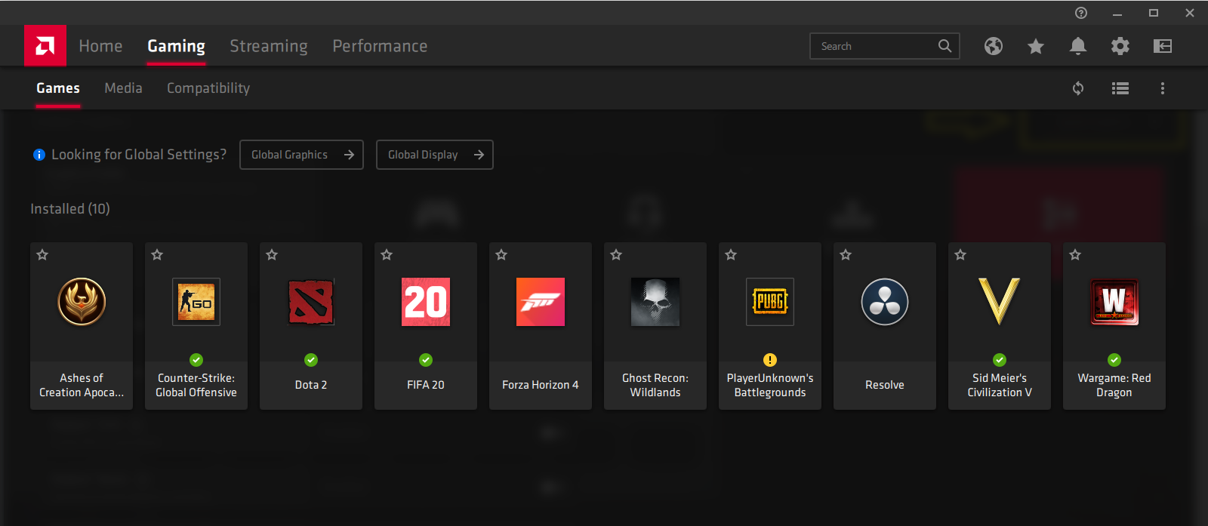Click the Installed (10) heading
This screenshot has height=526, width=1208.
(x=70, y=209)
